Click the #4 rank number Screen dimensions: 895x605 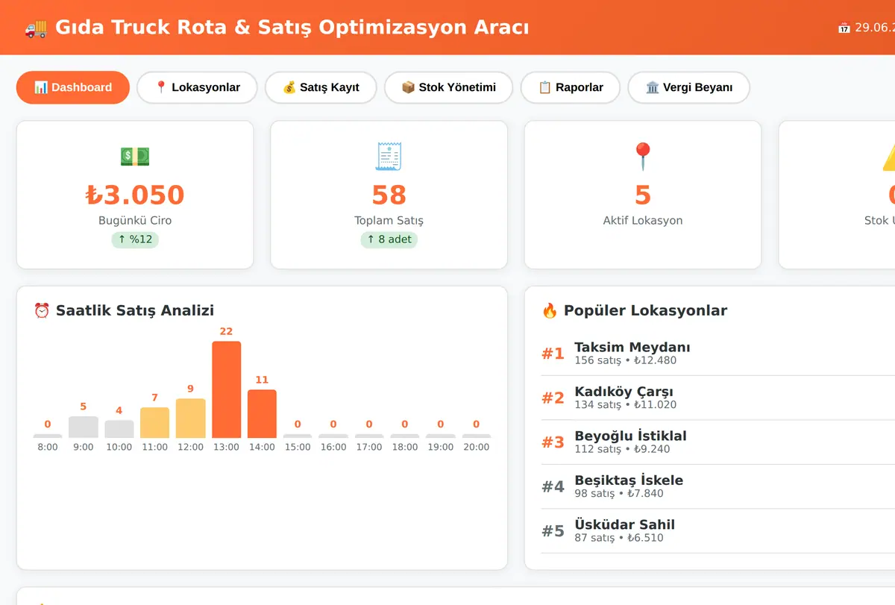553,486
